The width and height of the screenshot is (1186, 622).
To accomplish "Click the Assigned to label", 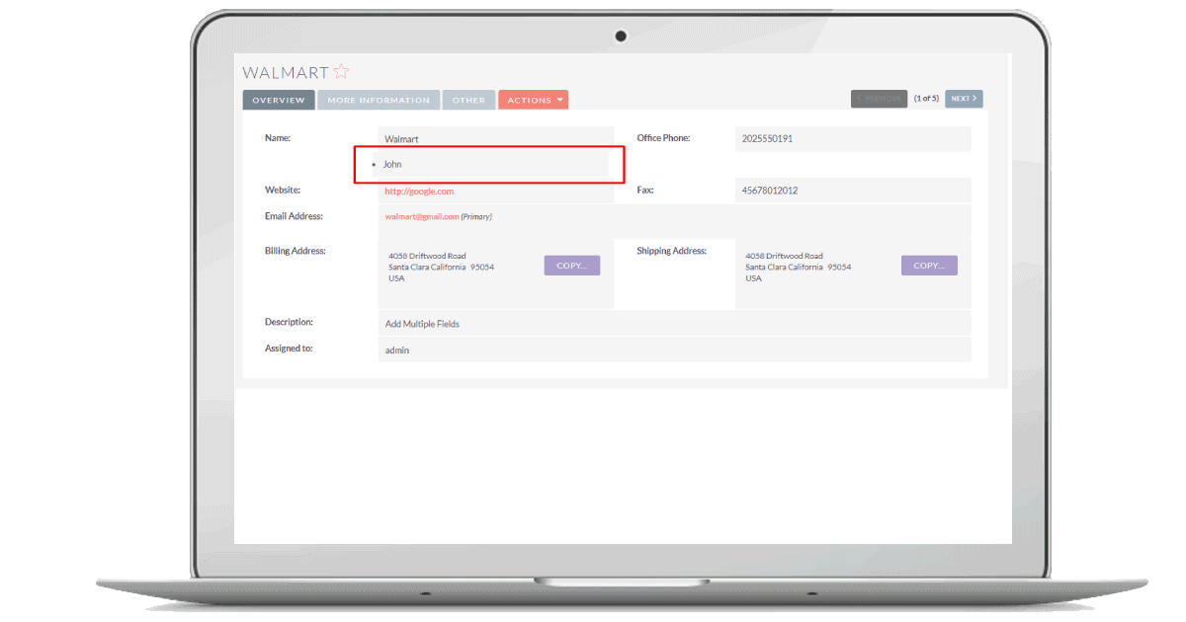I will pos(289,349).
